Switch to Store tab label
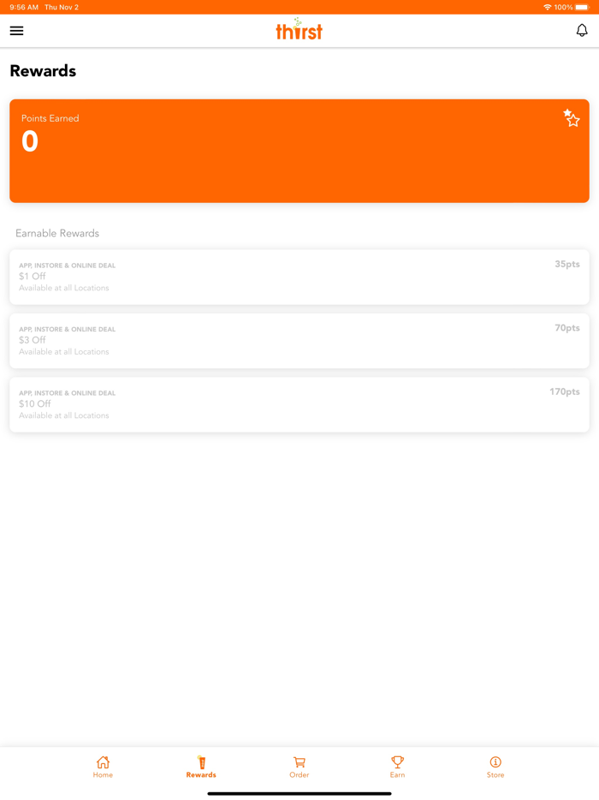 [x=495, y=774]
